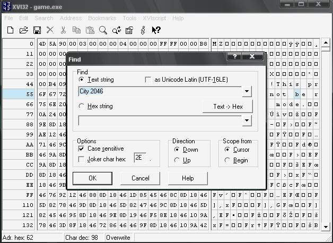Select the Hex string radio button
333x243 pixels.
(81, 106)
